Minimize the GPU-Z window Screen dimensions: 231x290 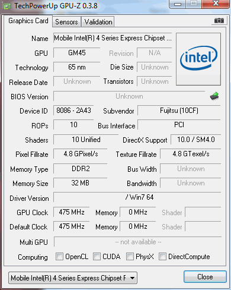point(178,4)
